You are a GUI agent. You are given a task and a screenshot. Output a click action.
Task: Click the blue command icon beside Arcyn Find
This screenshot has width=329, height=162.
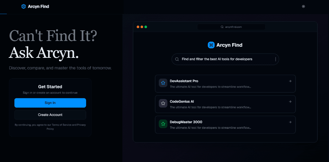click(x=211, y=45)
